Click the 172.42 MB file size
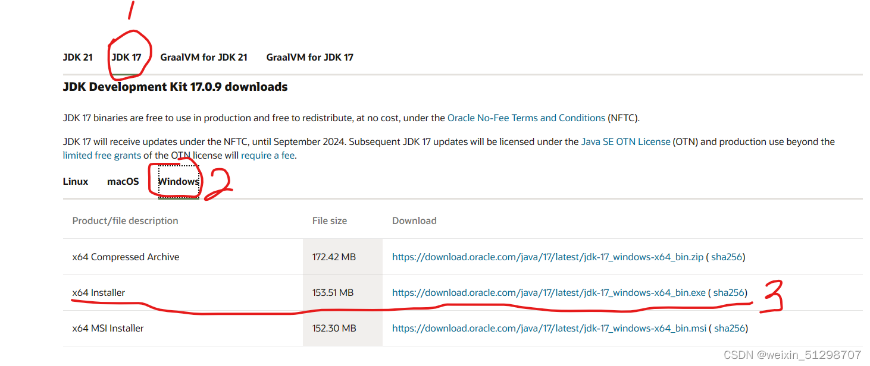 (x=334, y=257)
